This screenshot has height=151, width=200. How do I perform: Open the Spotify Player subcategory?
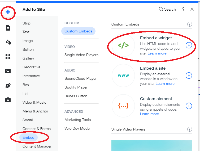(x=76, y=87)
